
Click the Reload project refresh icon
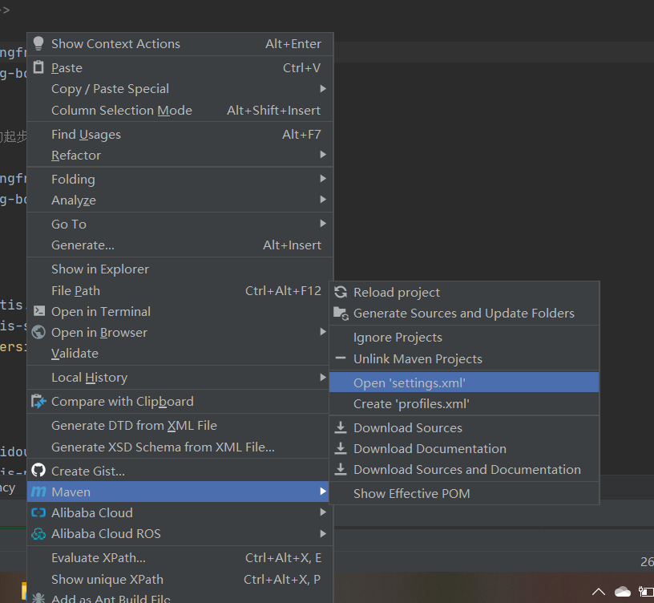341,292
